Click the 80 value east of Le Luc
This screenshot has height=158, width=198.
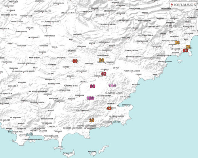tap(93, 86)
